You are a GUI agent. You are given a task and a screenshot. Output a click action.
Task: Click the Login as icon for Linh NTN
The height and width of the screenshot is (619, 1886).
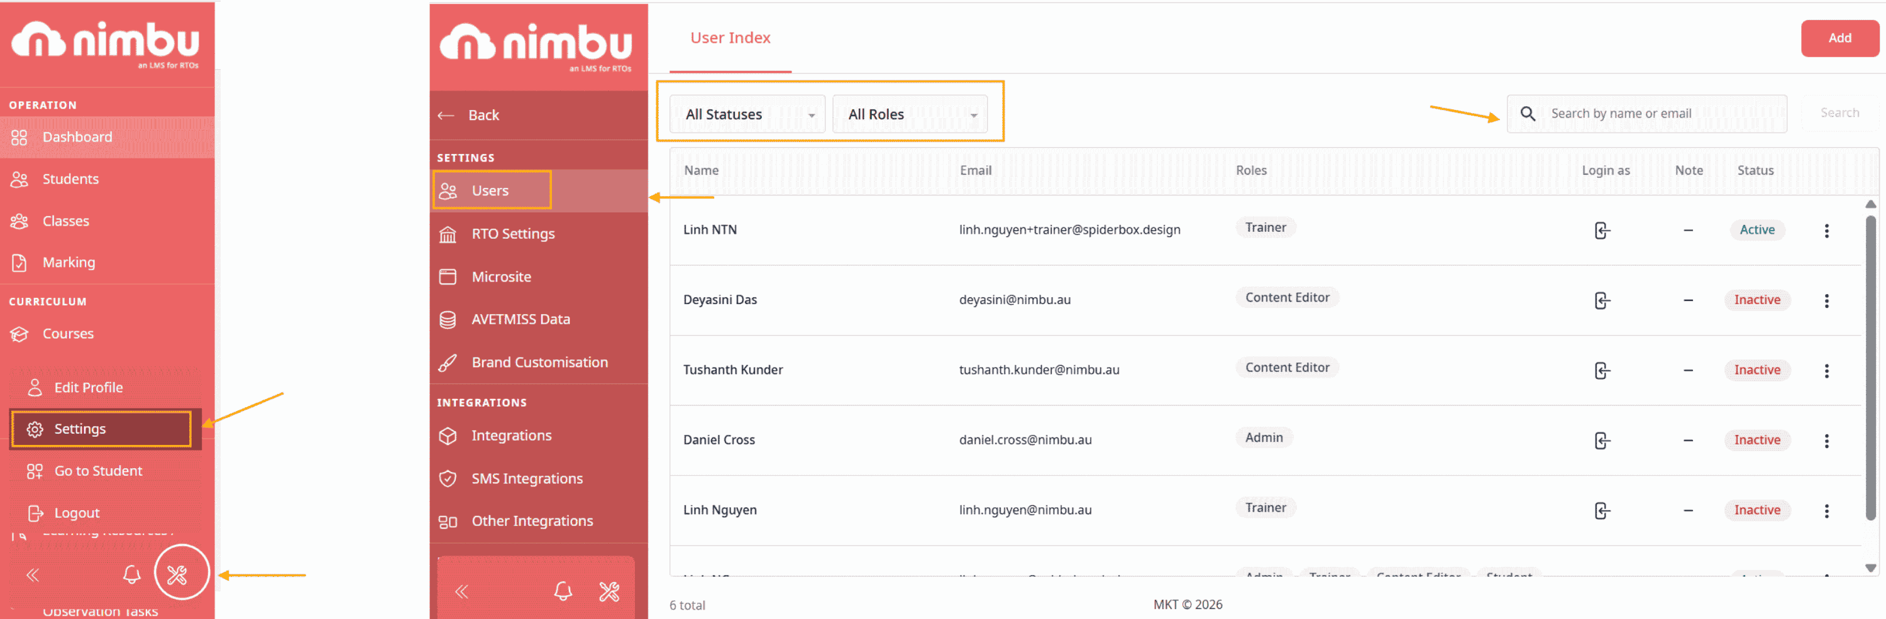click(1602, 231)
